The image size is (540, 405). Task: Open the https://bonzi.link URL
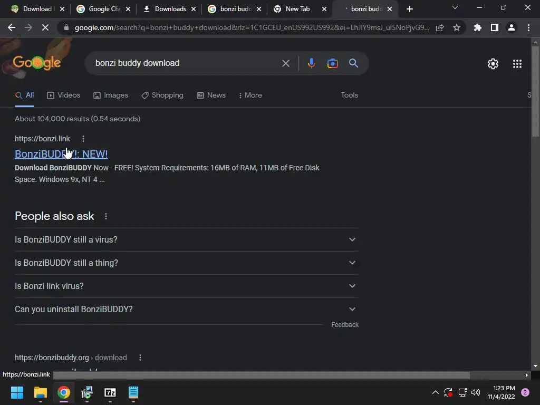[x=42, y=139]
